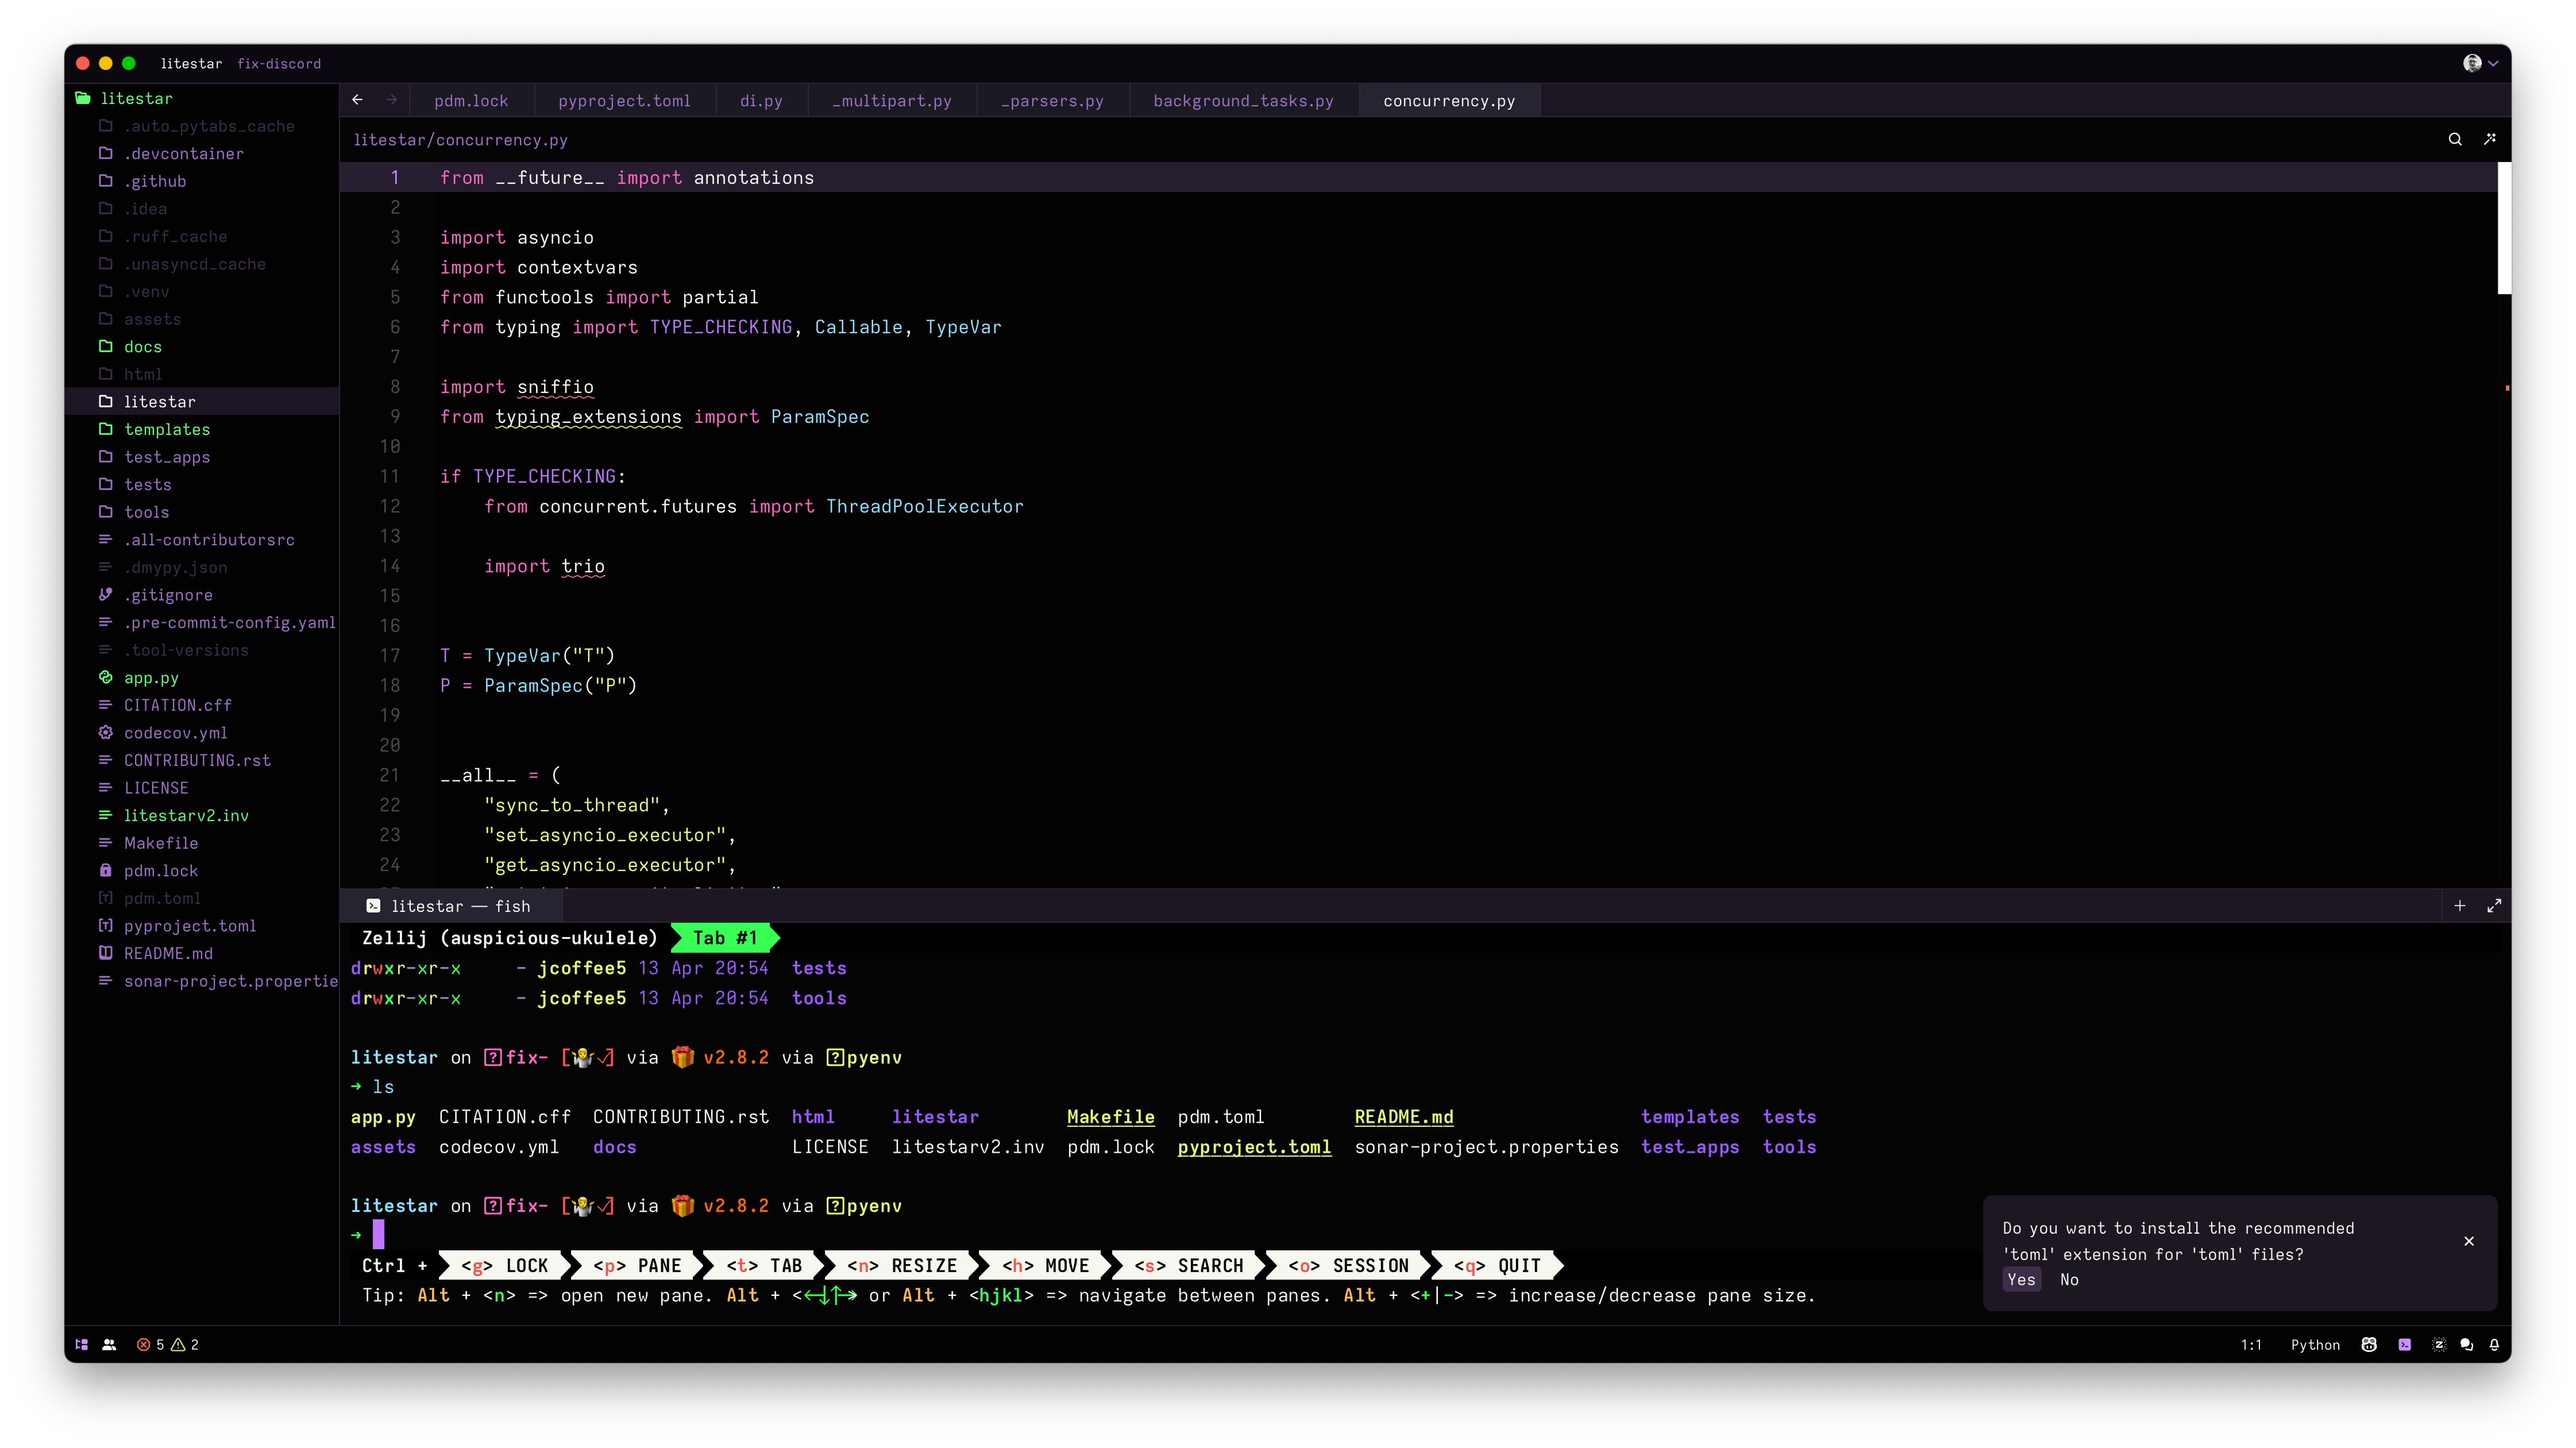The height and width of the screenshot is (1448, 2576).
Task: Expand the test_apps folder
Action: (167, 457)
